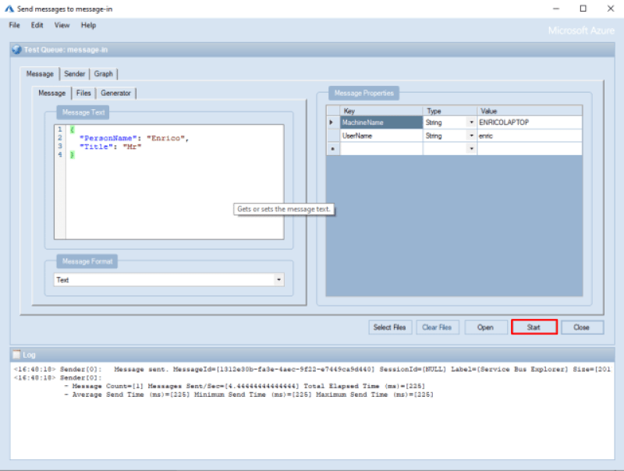
Task: Minimize the Send messages window
Action: [556, 9]
